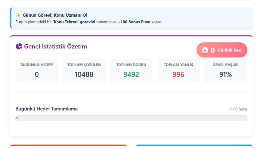Select the Toplam Çözülen stat card
The width and height of the screenshot is (264, 149).
(84, 70)
